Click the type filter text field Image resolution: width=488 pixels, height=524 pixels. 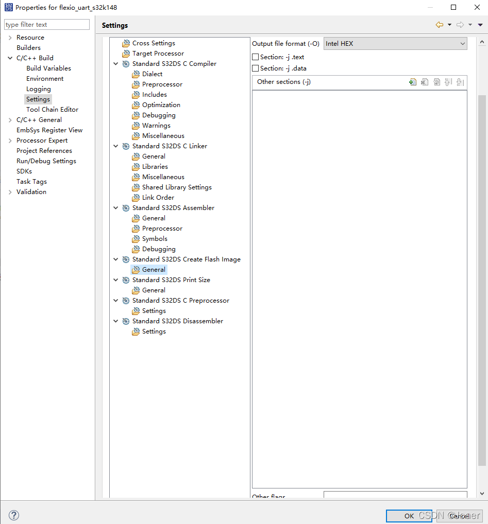[47, 24]
